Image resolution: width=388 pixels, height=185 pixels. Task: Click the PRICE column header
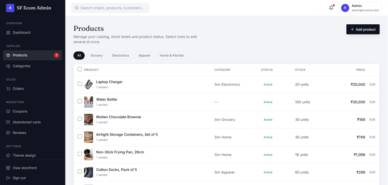(x=361, y=70)
